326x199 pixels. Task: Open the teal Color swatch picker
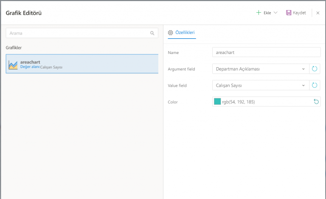pos(217,102)
